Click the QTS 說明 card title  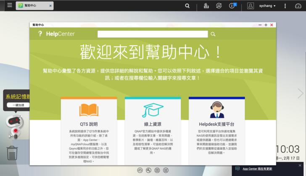coord(89,124)
